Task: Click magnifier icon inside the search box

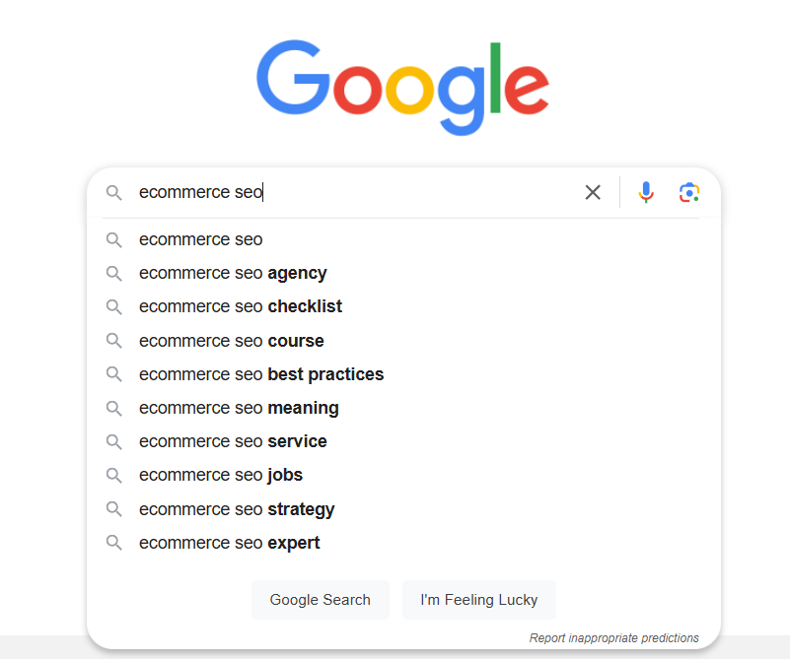Action: coord(113,193)
